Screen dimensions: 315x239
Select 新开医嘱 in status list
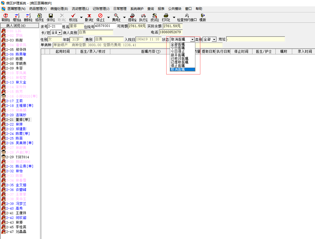coord(183,55)
